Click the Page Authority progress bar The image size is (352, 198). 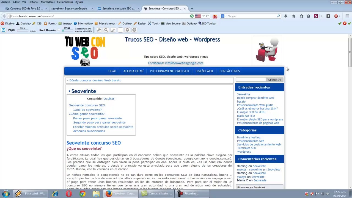coord(22,31)
